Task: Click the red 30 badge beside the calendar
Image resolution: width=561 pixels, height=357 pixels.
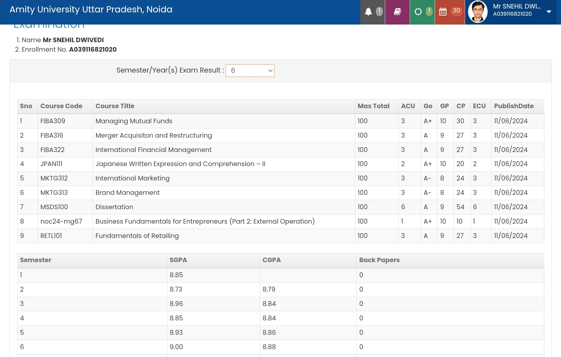Action: pos(456,11)
